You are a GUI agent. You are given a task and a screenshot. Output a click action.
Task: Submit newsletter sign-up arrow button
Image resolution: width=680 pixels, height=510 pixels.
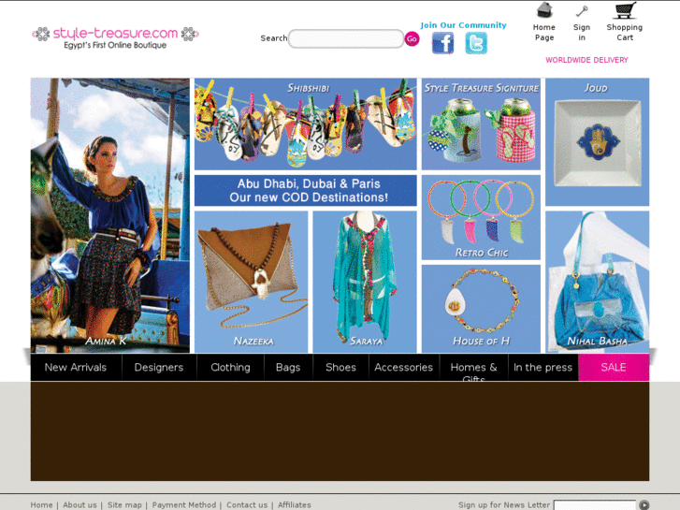coord(644,504)
